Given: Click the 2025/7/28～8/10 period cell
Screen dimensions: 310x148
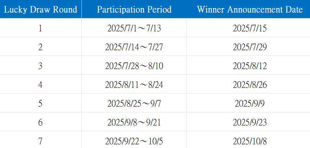Looking at the screenshot, I should point(134,65).
